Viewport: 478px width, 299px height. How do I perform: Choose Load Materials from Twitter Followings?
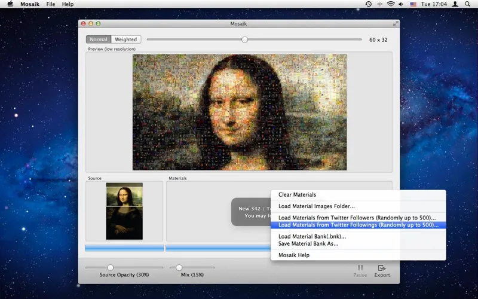(358, 225)
